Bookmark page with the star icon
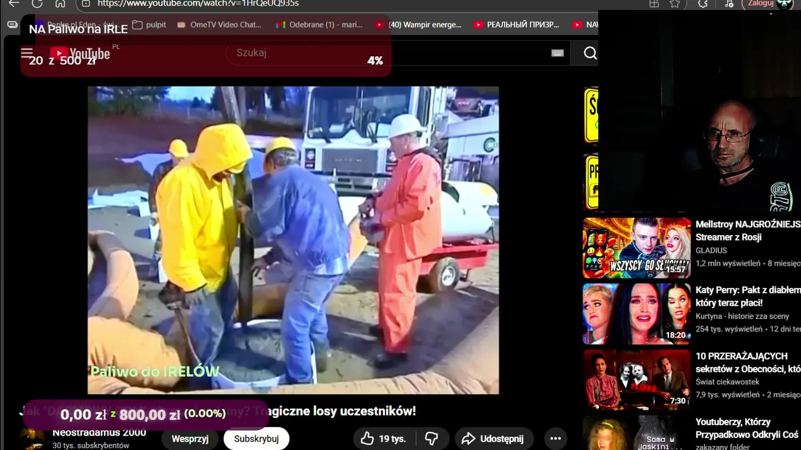The height and width of the screenshot is (450, 801). point(675,4)
